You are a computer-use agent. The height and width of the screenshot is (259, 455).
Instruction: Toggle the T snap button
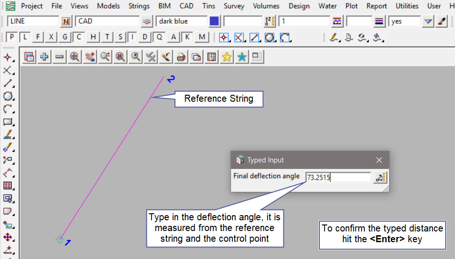point(107,37)
